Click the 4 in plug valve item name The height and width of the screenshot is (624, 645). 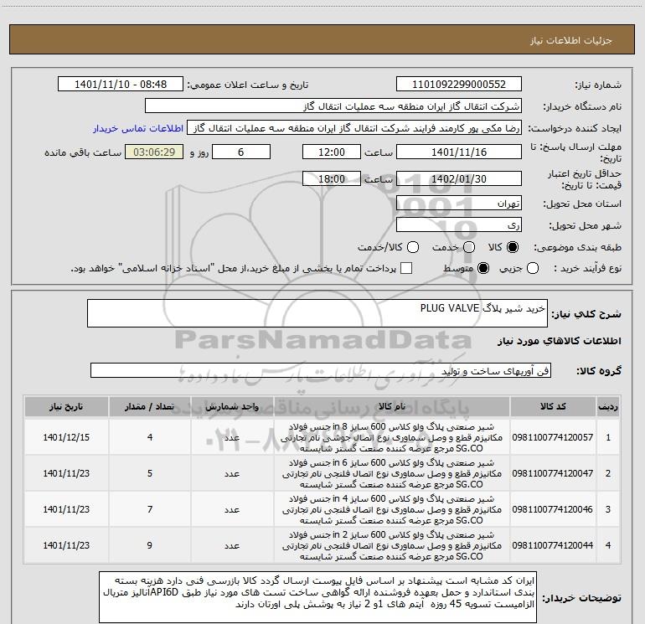pos(392,509)
